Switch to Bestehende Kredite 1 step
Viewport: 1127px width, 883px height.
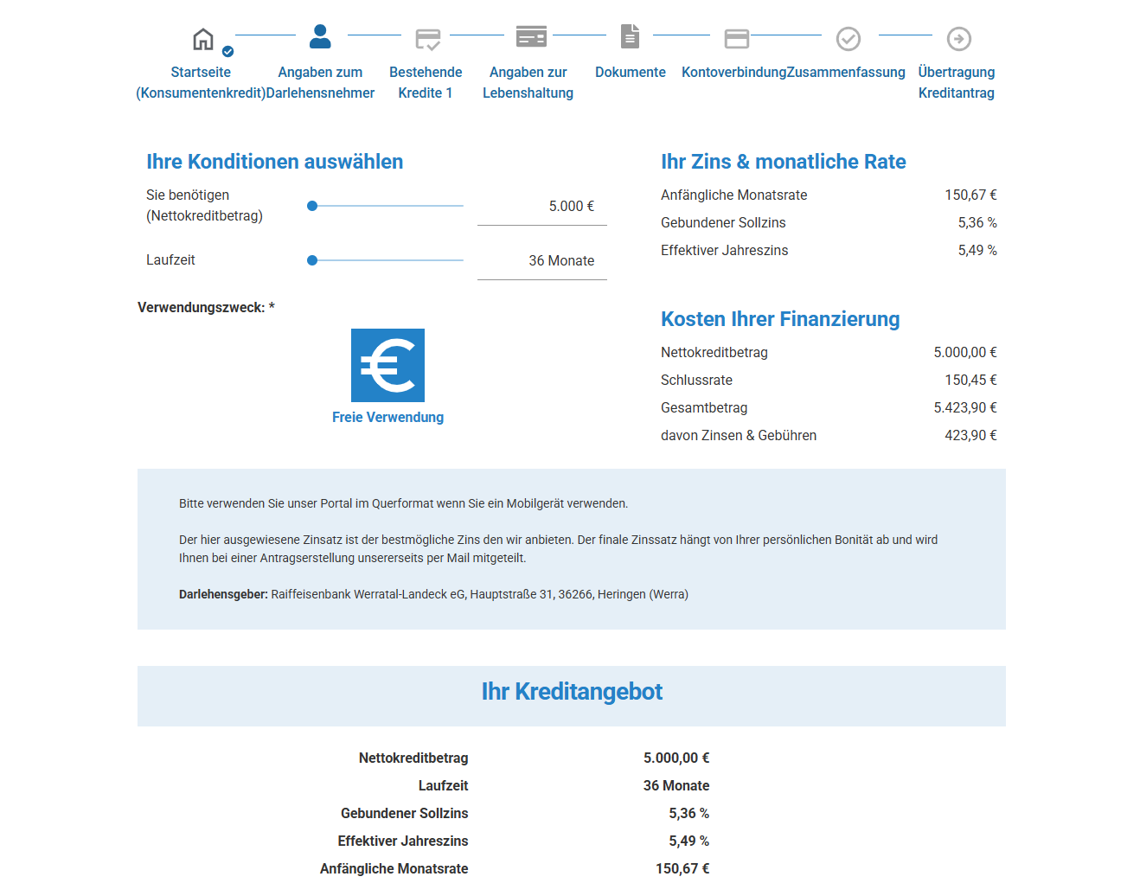(426, 83)
